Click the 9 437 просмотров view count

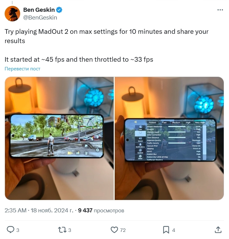(101, 210)
